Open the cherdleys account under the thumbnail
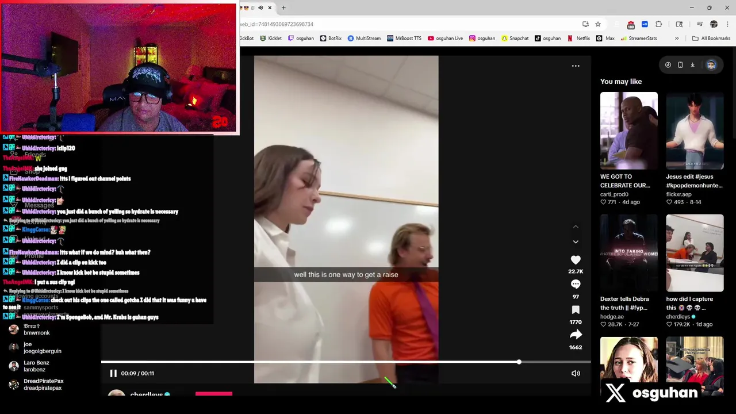Image resolution: width=736 pixels, height=414 pixels. [681, 317]
